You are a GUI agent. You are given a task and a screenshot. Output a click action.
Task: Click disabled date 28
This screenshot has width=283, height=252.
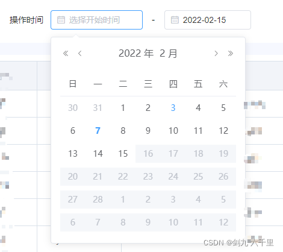coord(98,200)
